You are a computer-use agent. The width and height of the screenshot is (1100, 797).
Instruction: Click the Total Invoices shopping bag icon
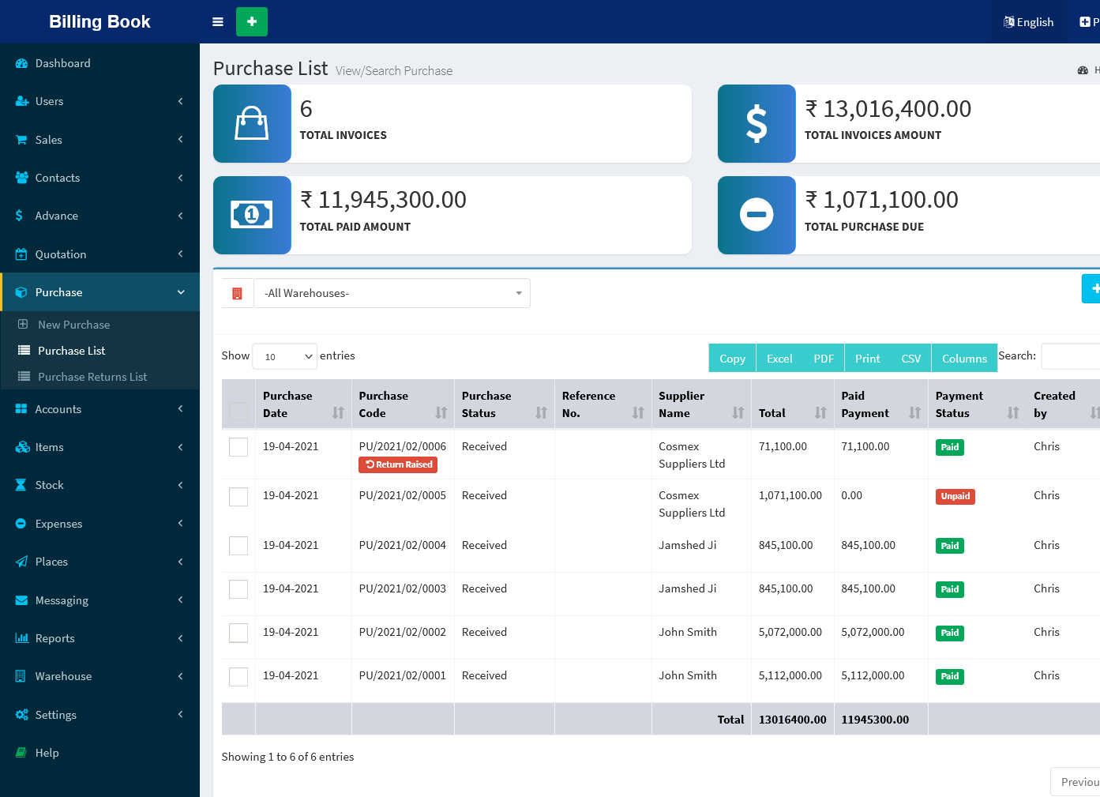click(x=252, y=124)
